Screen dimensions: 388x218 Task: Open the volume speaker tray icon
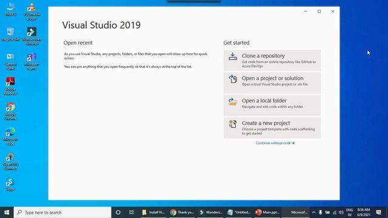coord(341,213)
